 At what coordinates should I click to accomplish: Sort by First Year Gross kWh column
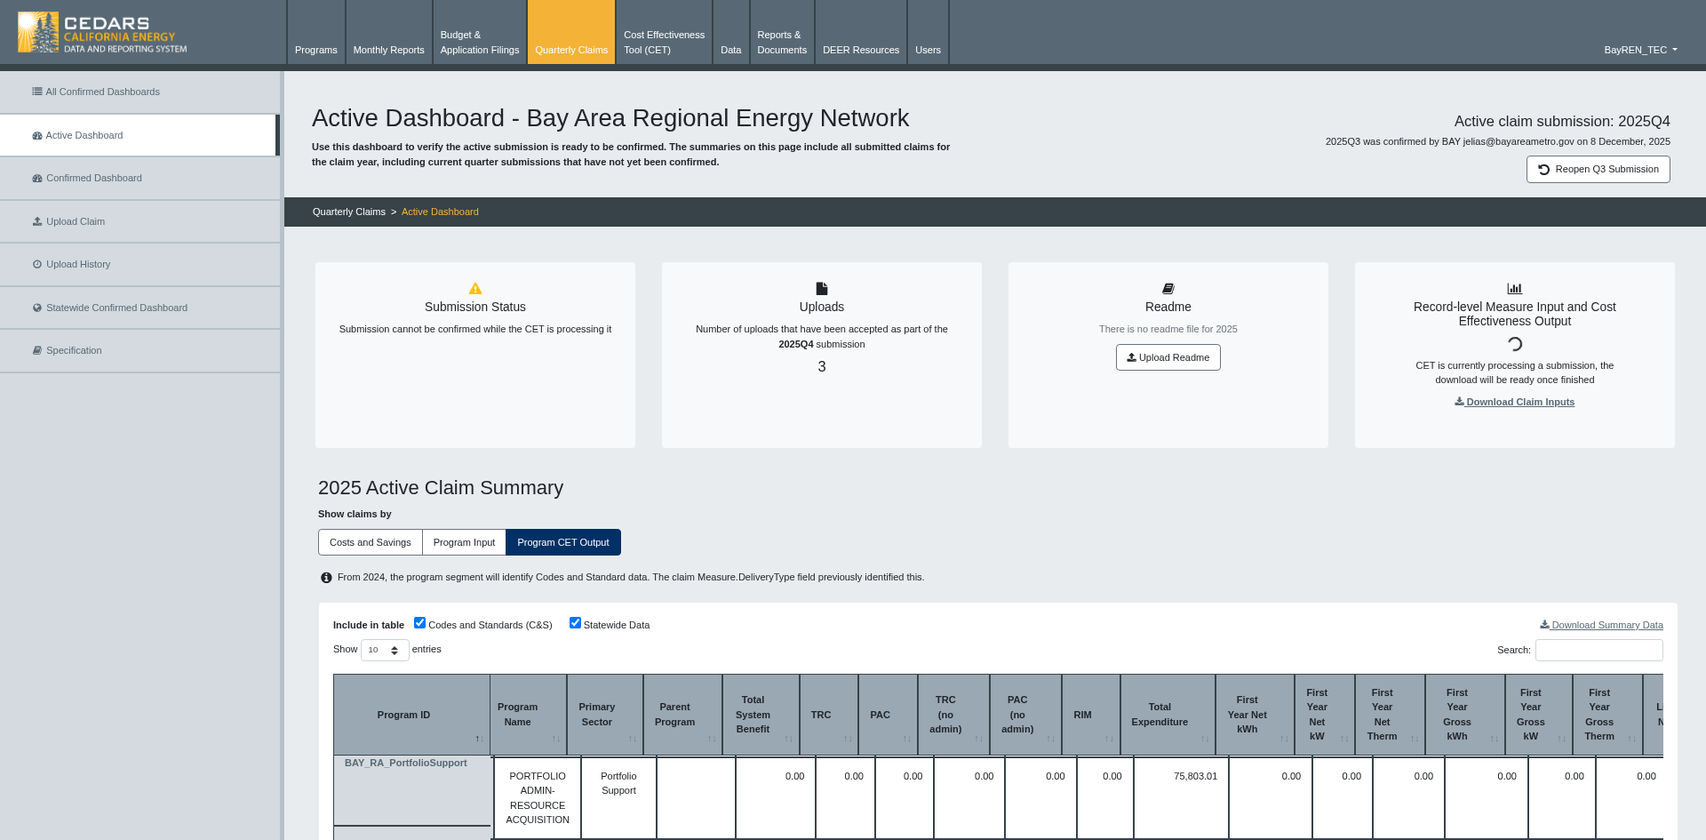(1464, 715)
